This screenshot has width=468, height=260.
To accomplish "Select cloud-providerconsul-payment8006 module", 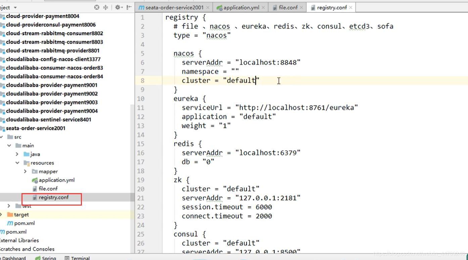I will (x=50, y=25).
